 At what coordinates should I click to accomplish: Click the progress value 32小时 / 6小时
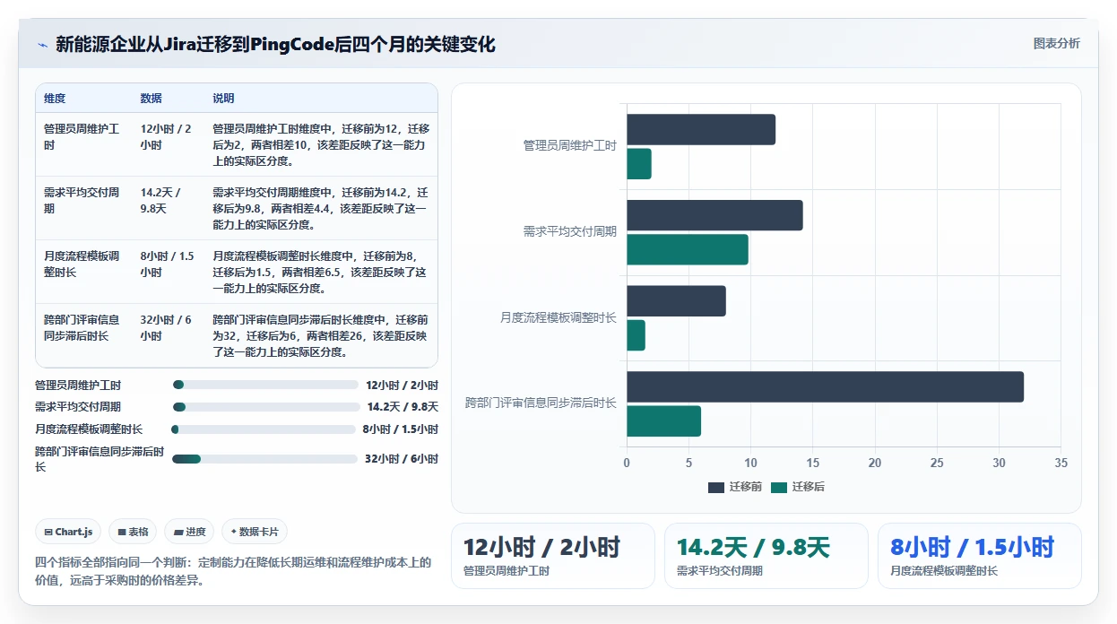pos(402,459)
